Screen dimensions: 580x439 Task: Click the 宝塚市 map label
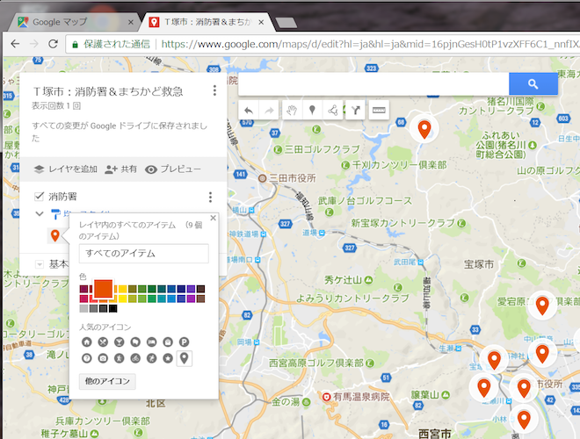point(479,264)
